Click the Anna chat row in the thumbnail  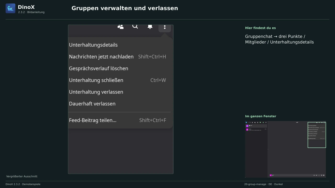tap(256, 129)
